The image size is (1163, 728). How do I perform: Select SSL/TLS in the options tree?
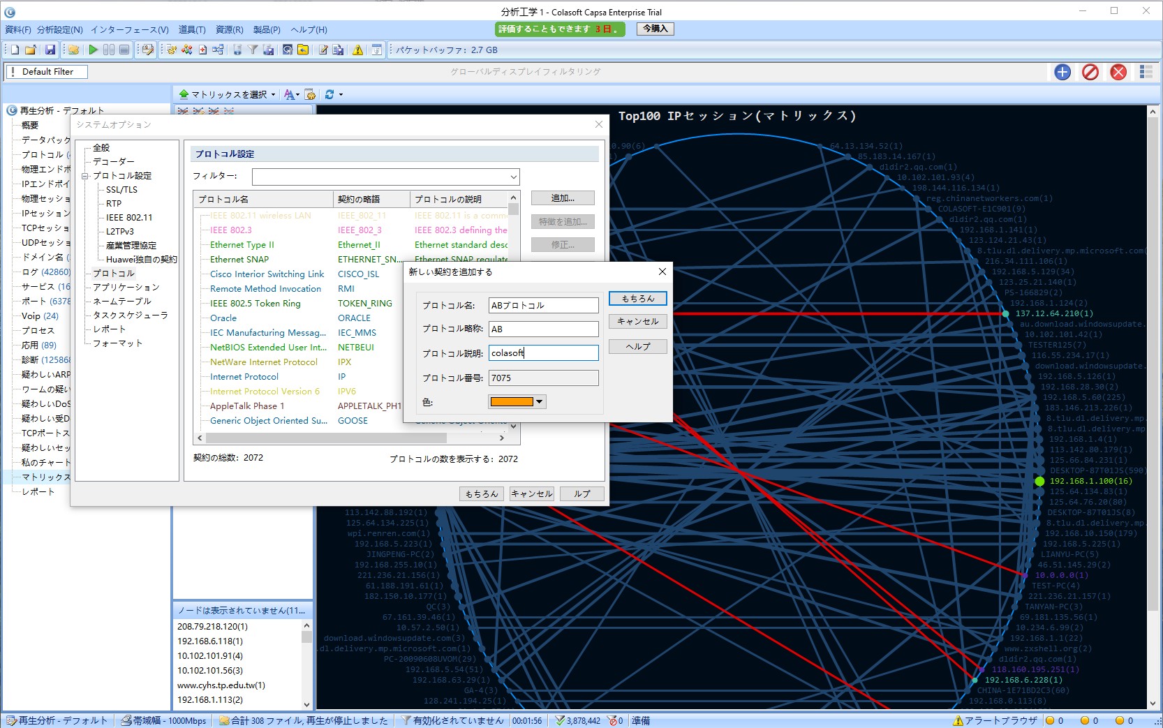tap(121, 190)
